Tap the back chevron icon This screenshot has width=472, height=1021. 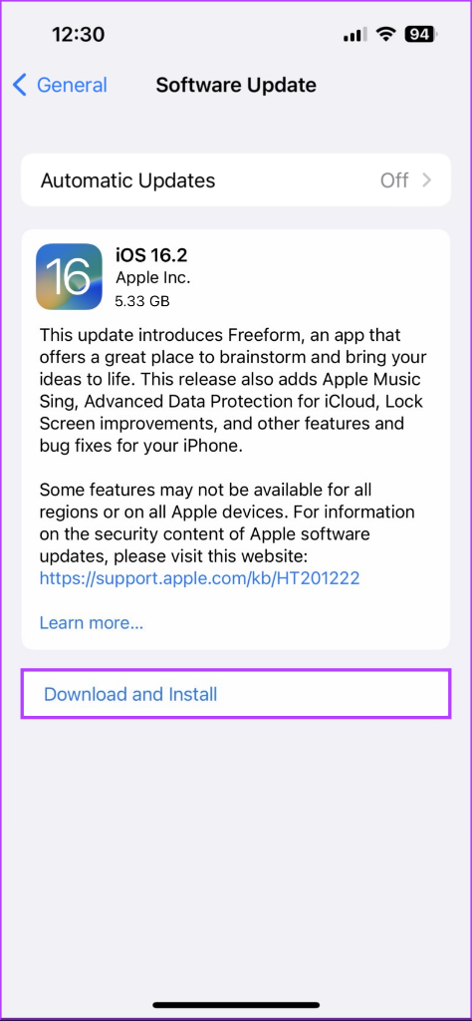pos(20,86)
